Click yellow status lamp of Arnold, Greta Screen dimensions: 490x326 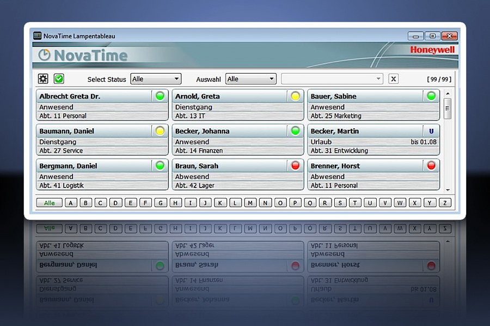(x=295, y=96)
